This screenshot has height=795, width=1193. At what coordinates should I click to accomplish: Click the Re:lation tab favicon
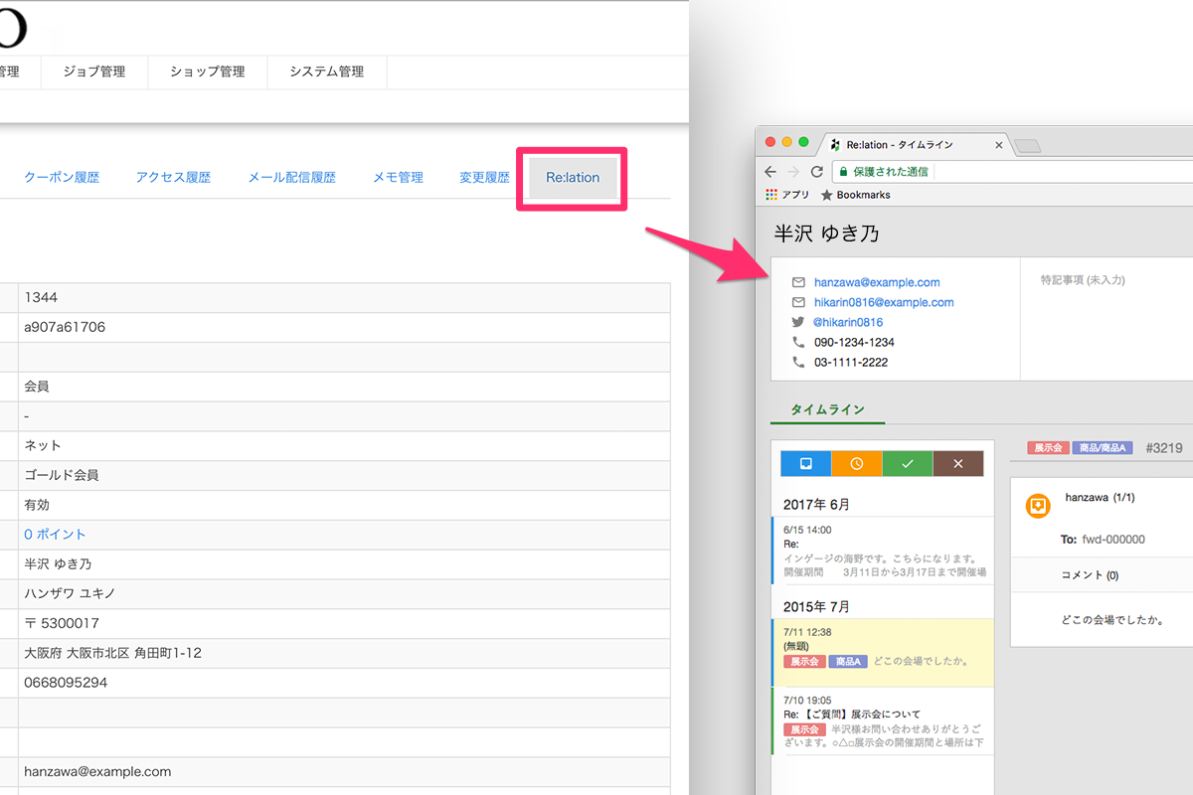click(836, 145)
